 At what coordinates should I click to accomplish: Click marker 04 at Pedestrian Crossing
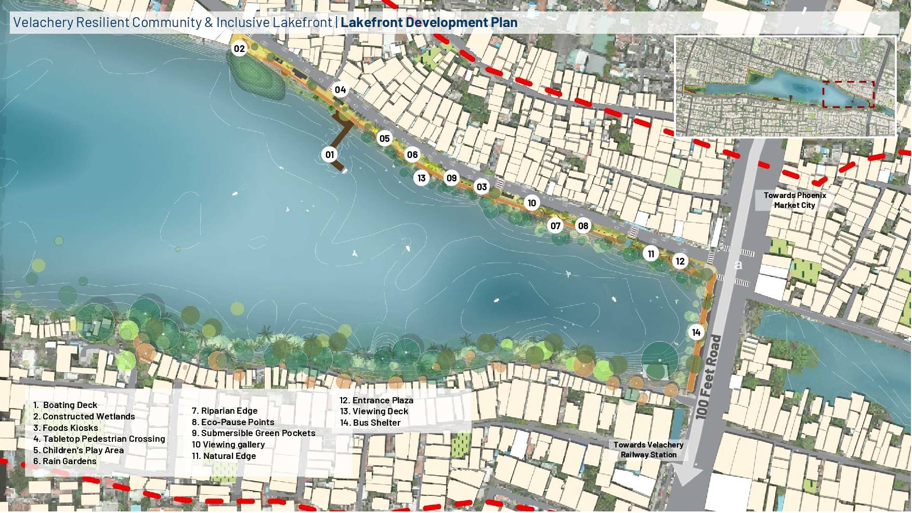(340, 90)
